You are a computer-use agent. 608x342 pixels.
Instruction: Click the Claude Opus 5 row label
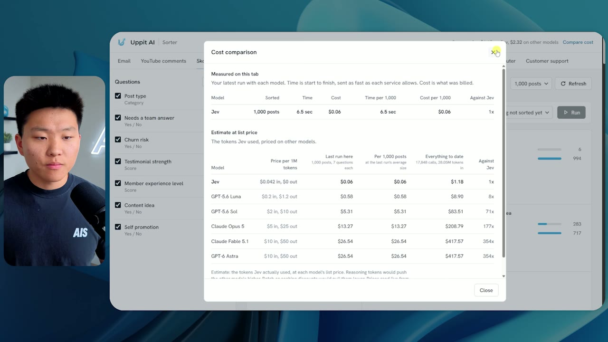pos(228,227)
